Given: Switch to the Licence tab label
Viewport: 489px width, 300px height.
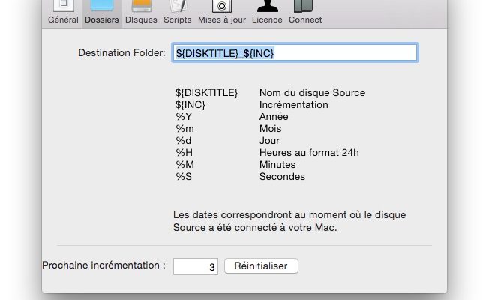Looking at the screenshot, I should coord(267,19).
